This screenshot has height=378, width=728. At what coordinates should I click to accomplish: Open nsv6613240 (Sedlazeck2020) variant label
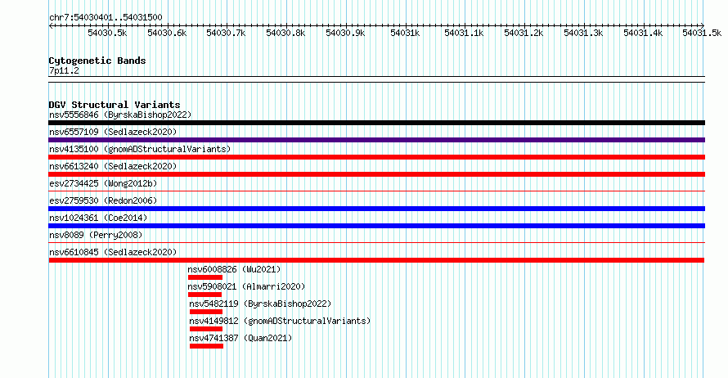113,166
